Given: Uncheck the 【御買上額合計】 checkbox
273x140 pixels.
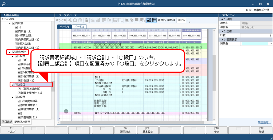Looking at the screenshot, I should pos(19,89).
